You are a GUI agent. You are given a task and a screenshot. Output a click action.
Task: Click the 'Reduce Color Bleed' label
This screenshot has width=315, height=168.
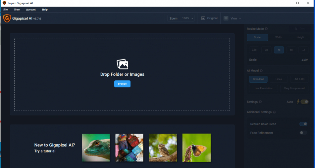point(263,124)
